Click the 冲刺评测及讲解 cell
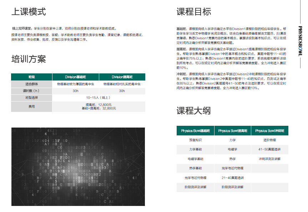Viewport: 308px width, 212px height. [270, 159]
